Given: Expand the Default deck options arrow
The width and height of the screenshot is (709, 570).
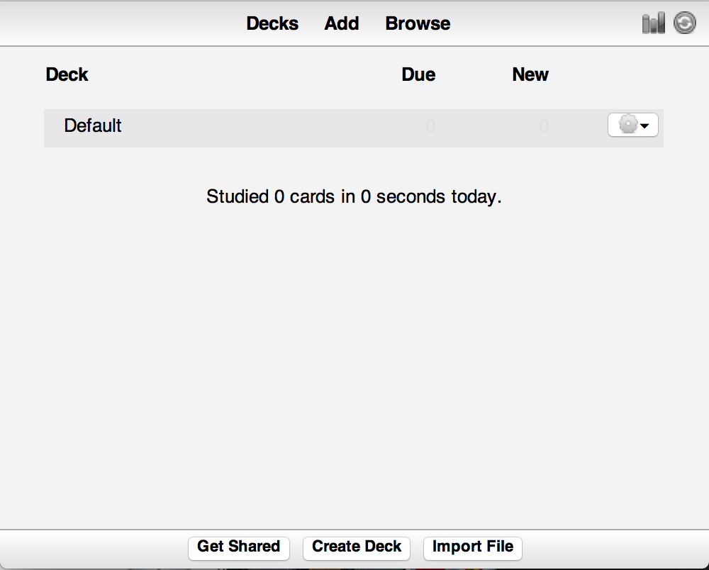Looking at the screenshot, I should pyautogui.click(x=645, y=126).
